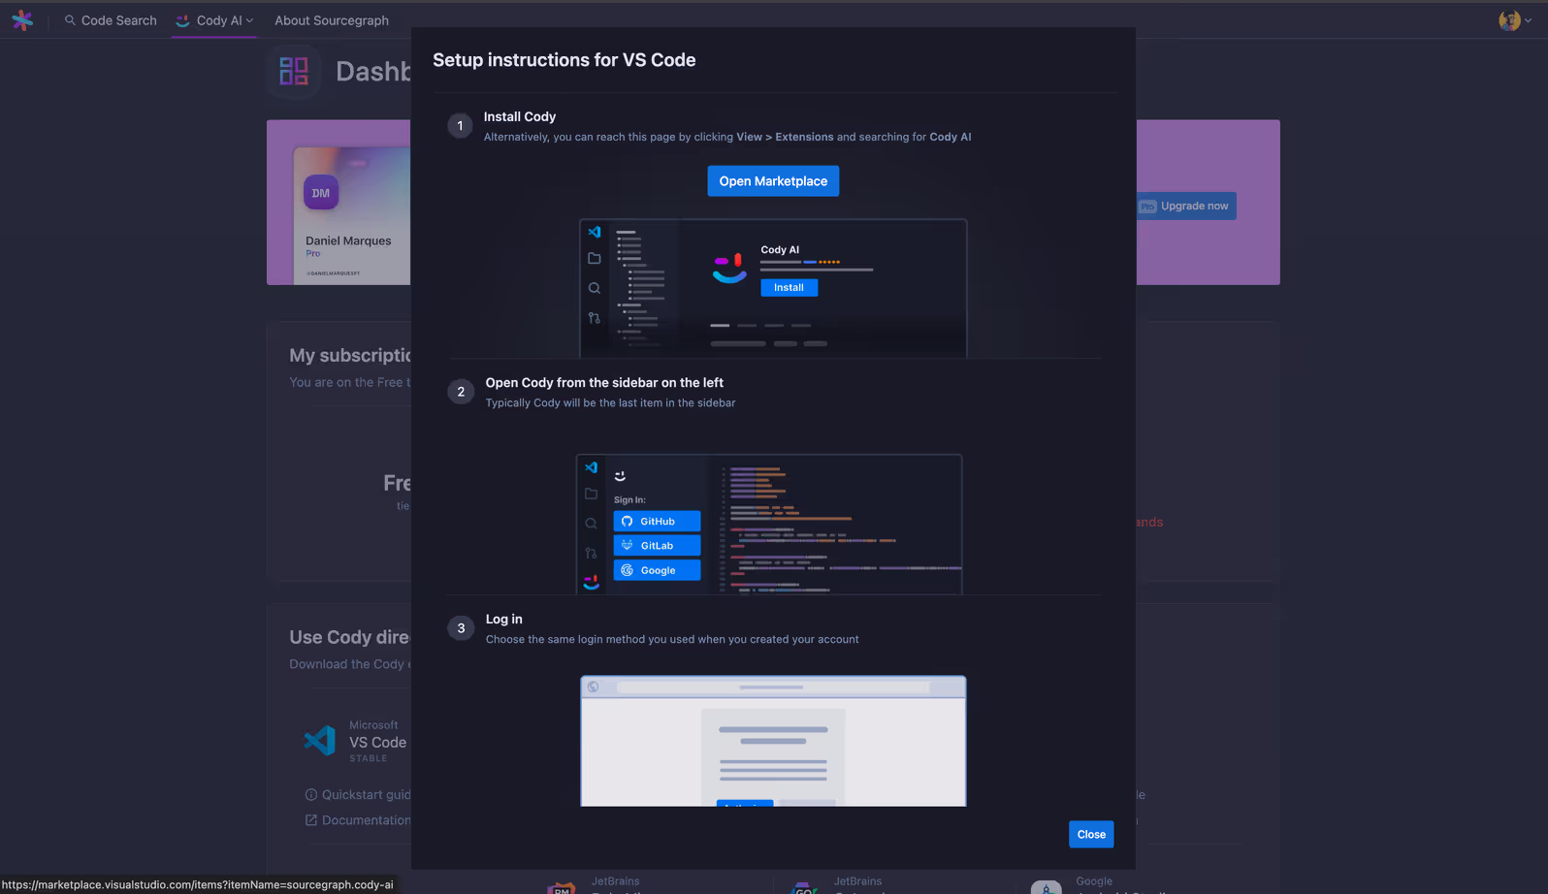
Task: Click the GitHub sign-in option in illustration
Action: [x=657, y=521]
